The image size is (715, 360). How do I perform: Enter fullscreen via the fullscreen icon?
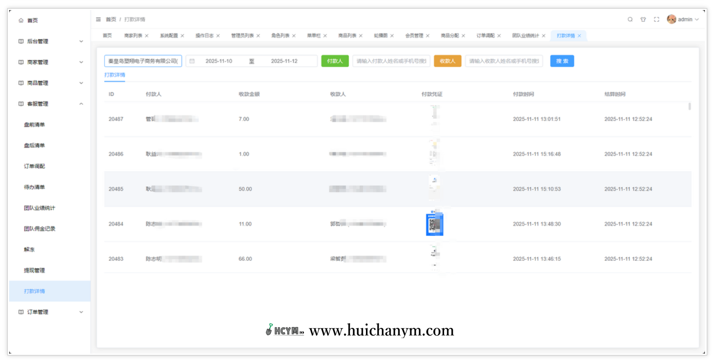(x=657, y=20)
